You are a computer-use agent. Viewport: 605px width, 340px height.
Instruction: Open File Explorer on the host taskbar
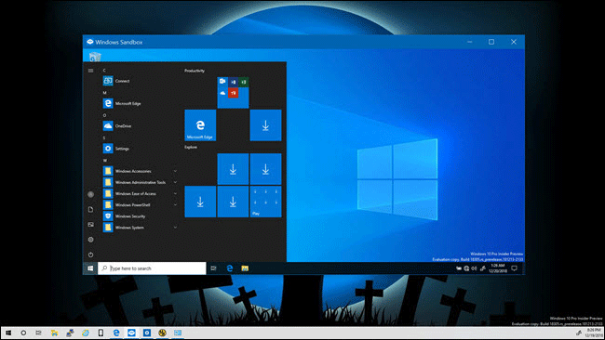click(x=54, y=333)
